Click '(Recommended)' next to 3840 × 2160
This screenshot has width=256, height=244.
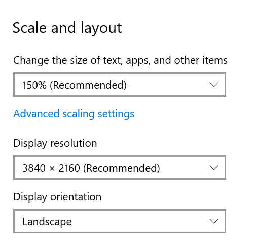pyautogui.click(x=122, y=168)
